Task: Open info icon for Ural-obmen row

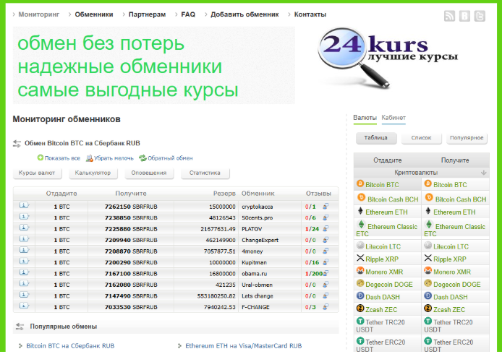Action: pos(24,284)
